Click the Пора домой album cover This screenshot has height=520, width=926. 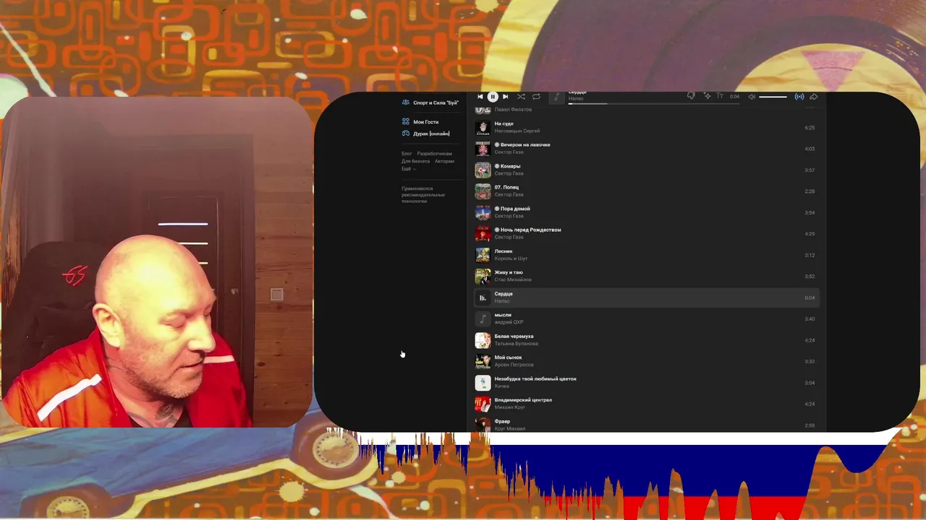pos(483,212)
